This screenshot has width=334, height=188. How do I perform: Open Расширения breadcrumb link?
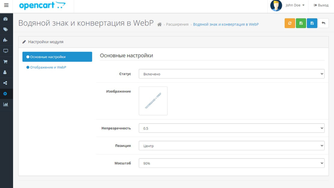point(177,25)
